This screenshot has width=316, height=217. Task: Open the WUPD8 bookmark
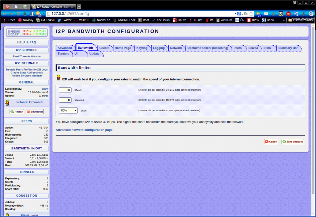click(81, 20)
